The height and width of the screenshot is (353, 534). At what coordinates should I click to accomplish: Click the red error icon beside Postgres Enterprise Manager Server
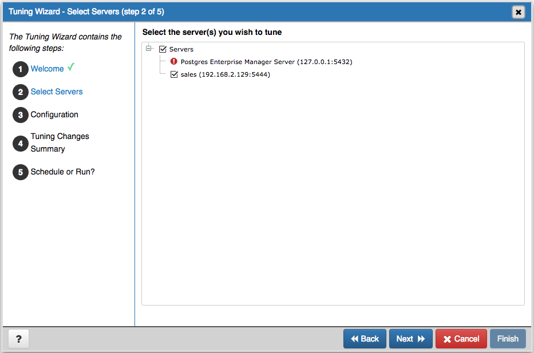[x=173, y=61]
